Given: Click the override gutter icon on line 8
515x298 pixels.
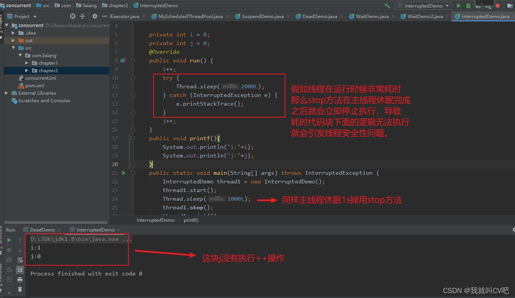Looking at the screenshot, I should pos(123,61).
